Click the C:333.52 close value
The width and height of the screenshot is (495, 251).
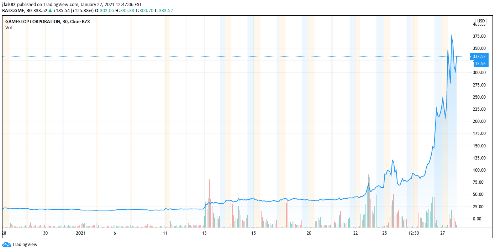(x=164, y=11)
